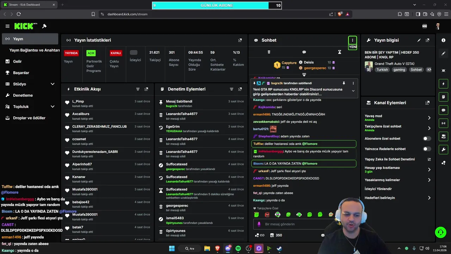Viewport: 451px width, 254px height.
Task: Open Yayın Bağlantısı ve Anahtarı
Action: 35,50
